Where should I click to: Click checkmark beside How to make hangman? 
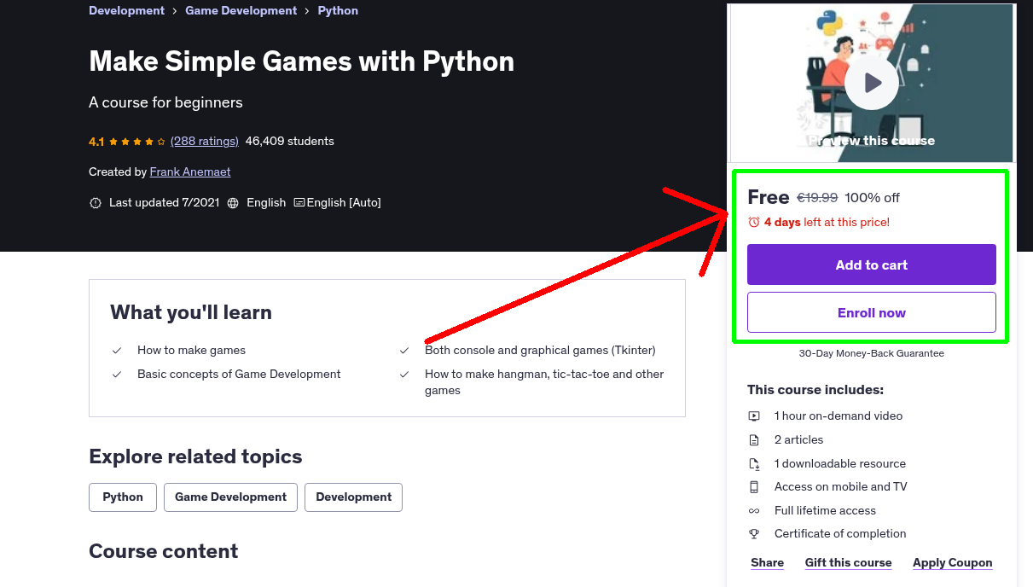tap(404, 375)
